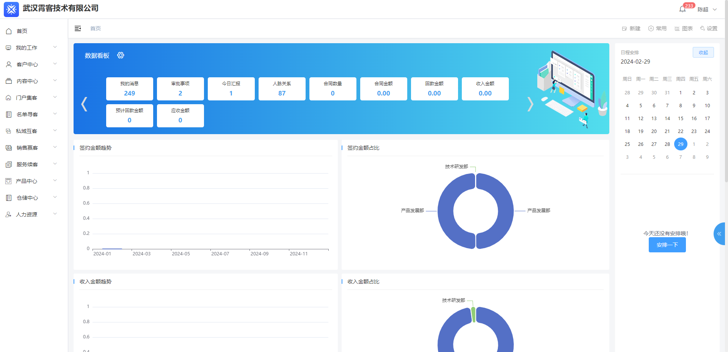Click the 人力资源 sidebar icon
The width and height of the screenshot is (728, 352).
coord(8,214)
